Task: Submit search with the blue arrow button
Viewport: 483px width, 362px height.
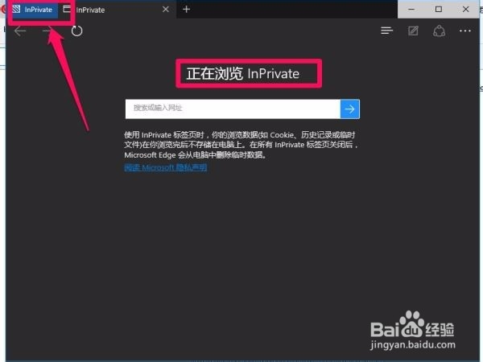Action: tap(350, 109)
